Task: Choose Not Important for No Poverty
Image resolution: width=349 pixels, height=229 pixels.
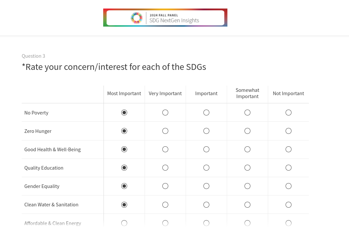Action: pos(289,113)
